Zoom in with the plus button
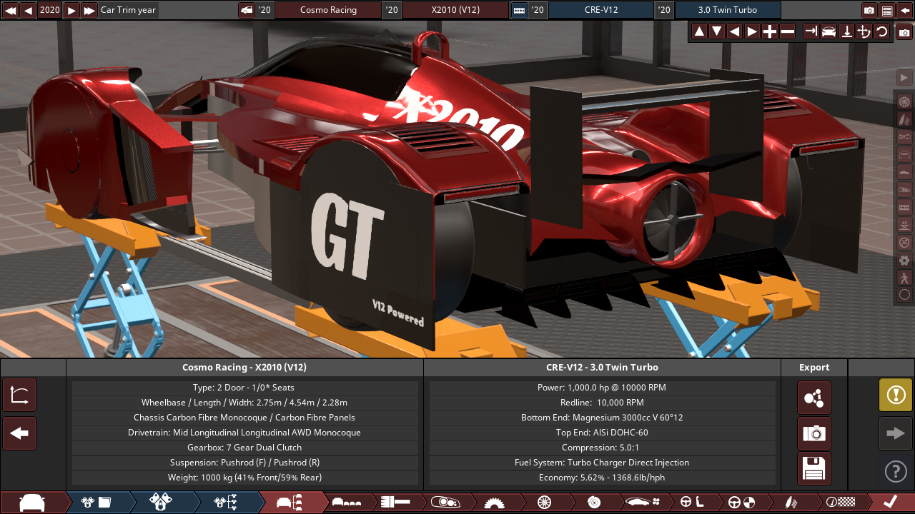Viewport: 915px width, 514px height. pyautogui.click(x=770, y=31)
